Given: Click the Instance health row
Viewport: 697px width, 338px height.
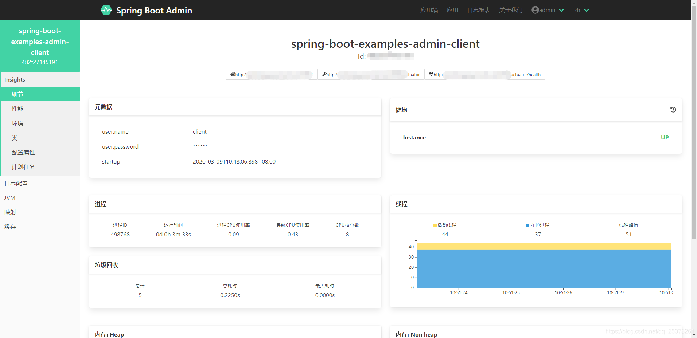Looking at the screenshot, I should (x=536, y=137).
